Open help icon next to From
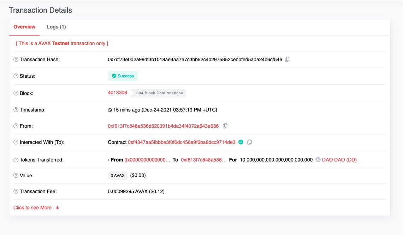 [x=16, y=126]
